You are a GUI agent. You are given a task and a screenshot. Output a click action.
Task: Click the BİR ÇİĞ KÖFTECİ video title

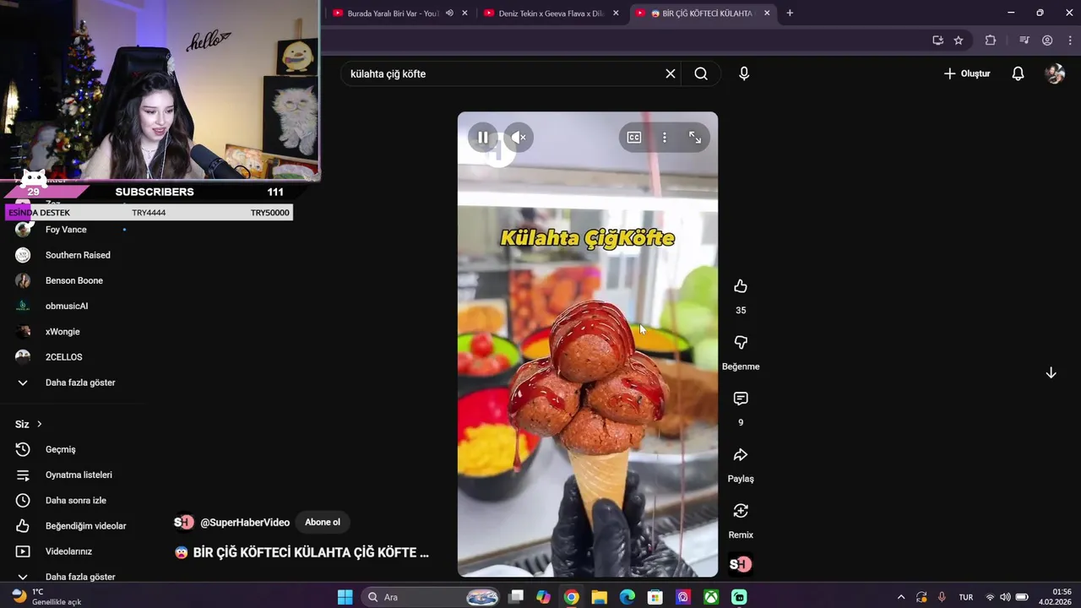(x=311, y=552)
